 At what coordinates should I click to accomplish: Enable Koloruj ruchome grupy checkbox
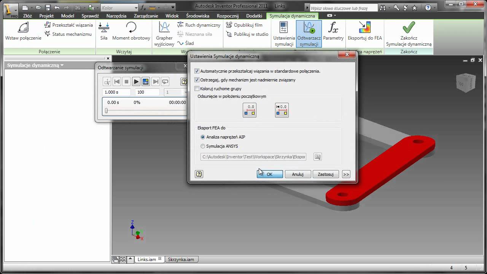tap(197, 89)
